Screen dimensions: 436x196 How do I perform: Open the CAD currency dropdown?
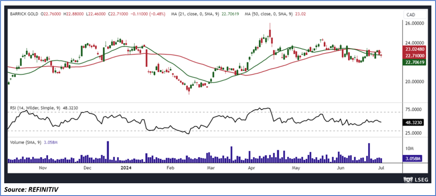[x=415, y=14]
